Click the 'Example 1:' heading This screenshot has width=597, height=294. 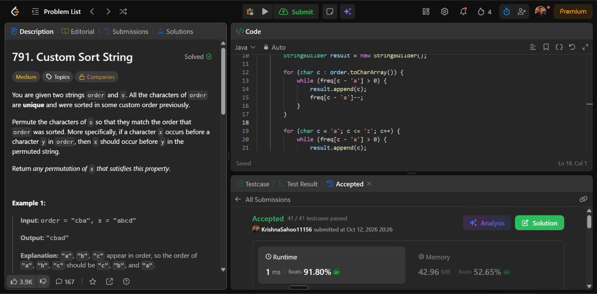[x=29, y=203]
